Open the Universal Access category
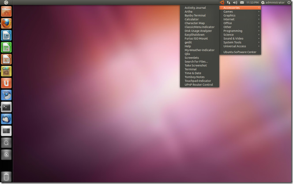This screenshot has height=184, width=293. (240, 46)
